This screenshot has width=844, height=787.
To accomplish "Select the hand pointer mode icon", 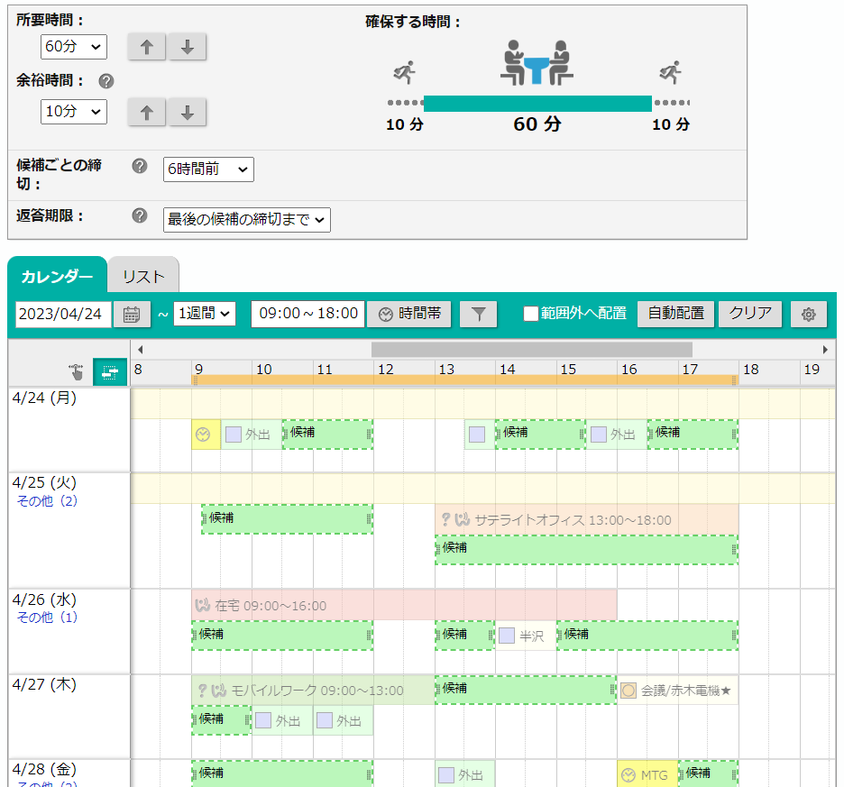I will pyautogui.click(x=77, y=372).
